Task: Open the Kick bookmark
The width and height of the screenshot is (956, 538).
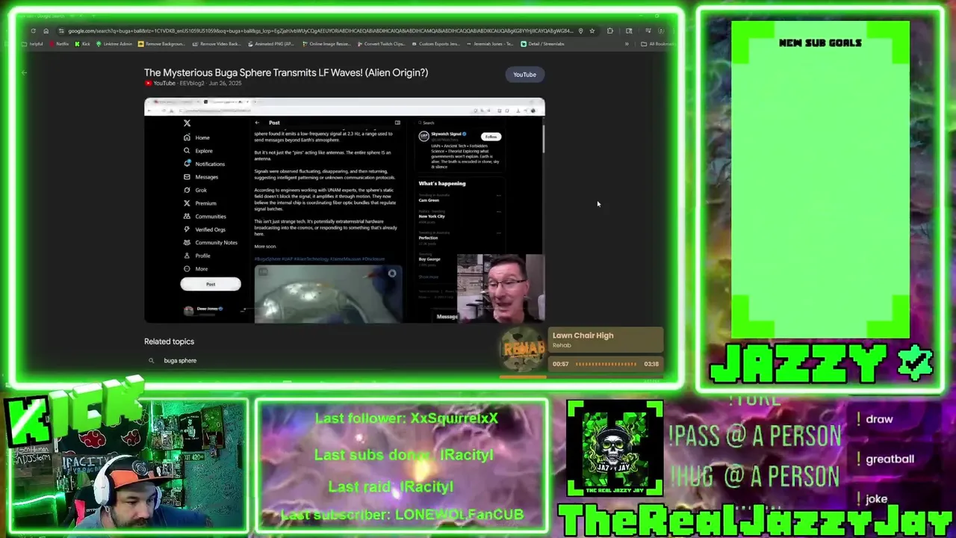Action: pos(83,44)
